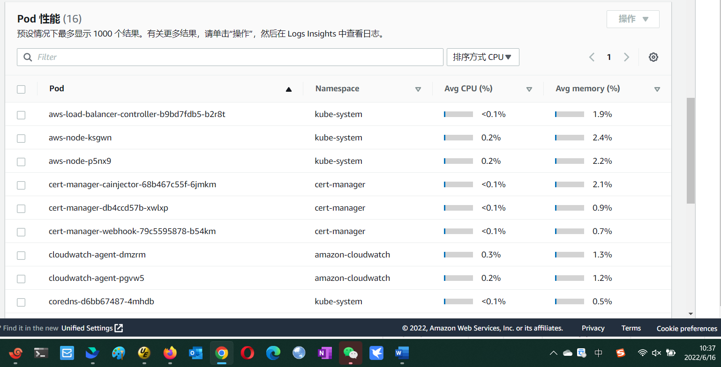Image resolution: width=721 pixels, height=367 pixels.
Task: Click the page scrollbar thumb
Action: click(x=691, y=150)
